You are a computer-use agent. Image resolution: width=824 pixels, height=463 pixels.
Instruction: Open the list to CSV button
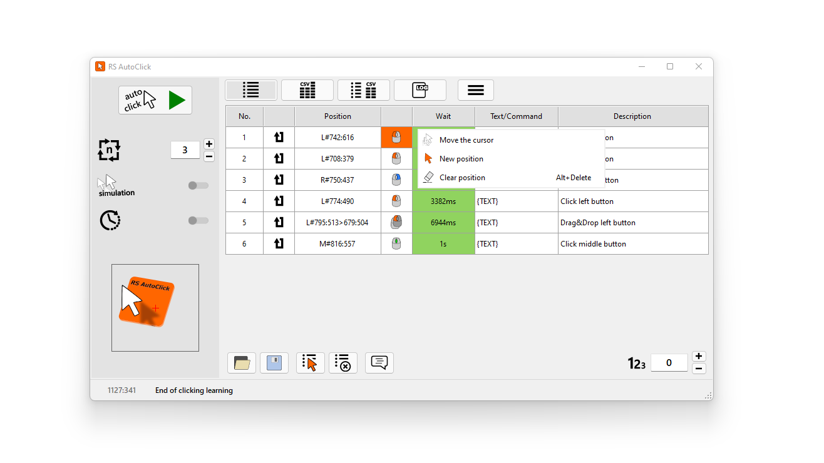364,90
